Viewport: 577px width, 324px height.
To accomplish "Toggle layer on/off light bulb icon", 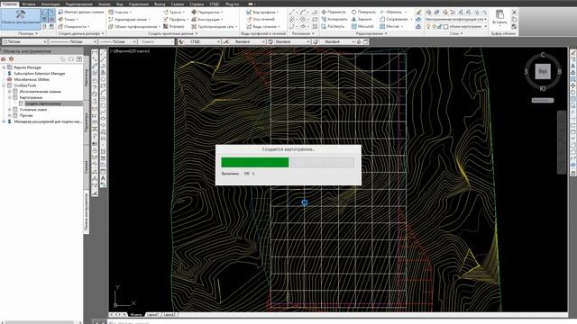I will 428,26.
